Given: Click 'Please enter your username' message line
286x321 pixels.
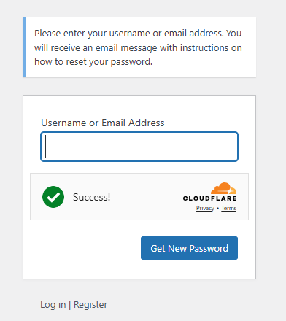Looking at the screenshot, I should coord(138,34).
